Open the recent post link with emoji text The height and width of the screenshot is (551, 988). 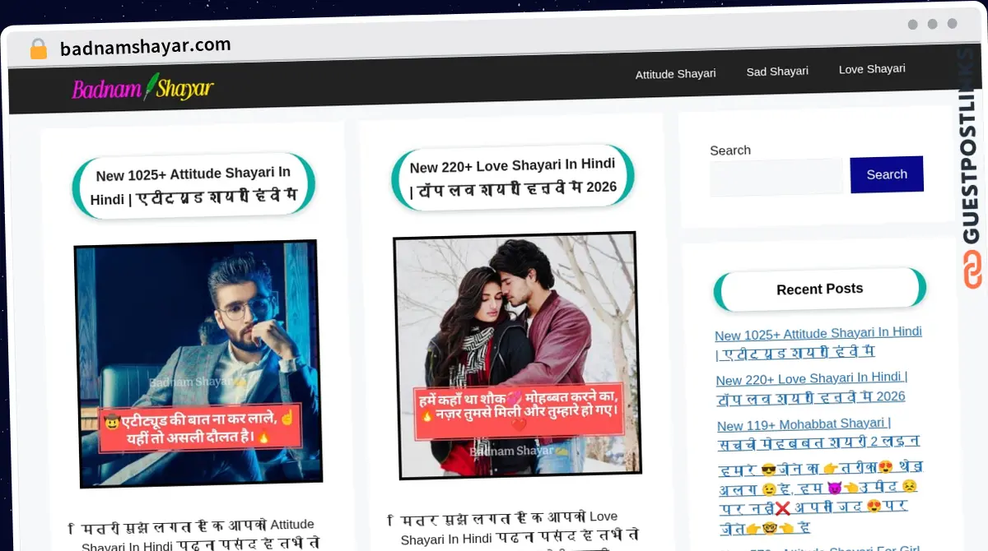pos(820,498)
